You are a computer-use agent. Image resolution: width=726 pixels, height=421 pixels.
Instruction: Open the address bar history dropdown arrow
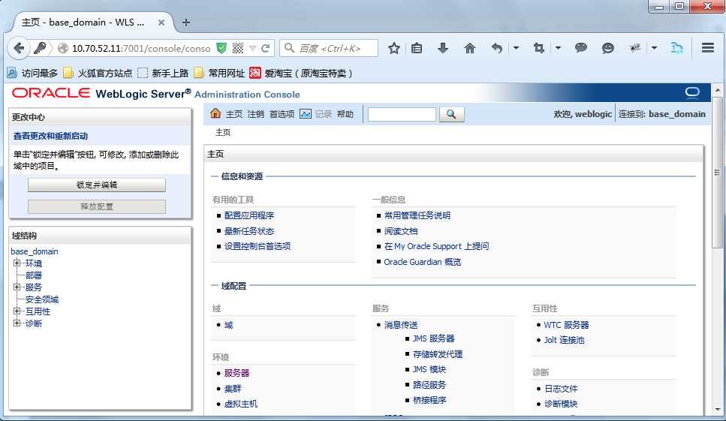click(x=252, y=48)
